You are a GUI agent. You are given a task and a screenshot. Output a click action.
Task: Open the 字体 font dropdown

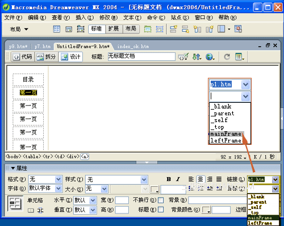coord(58,188)
